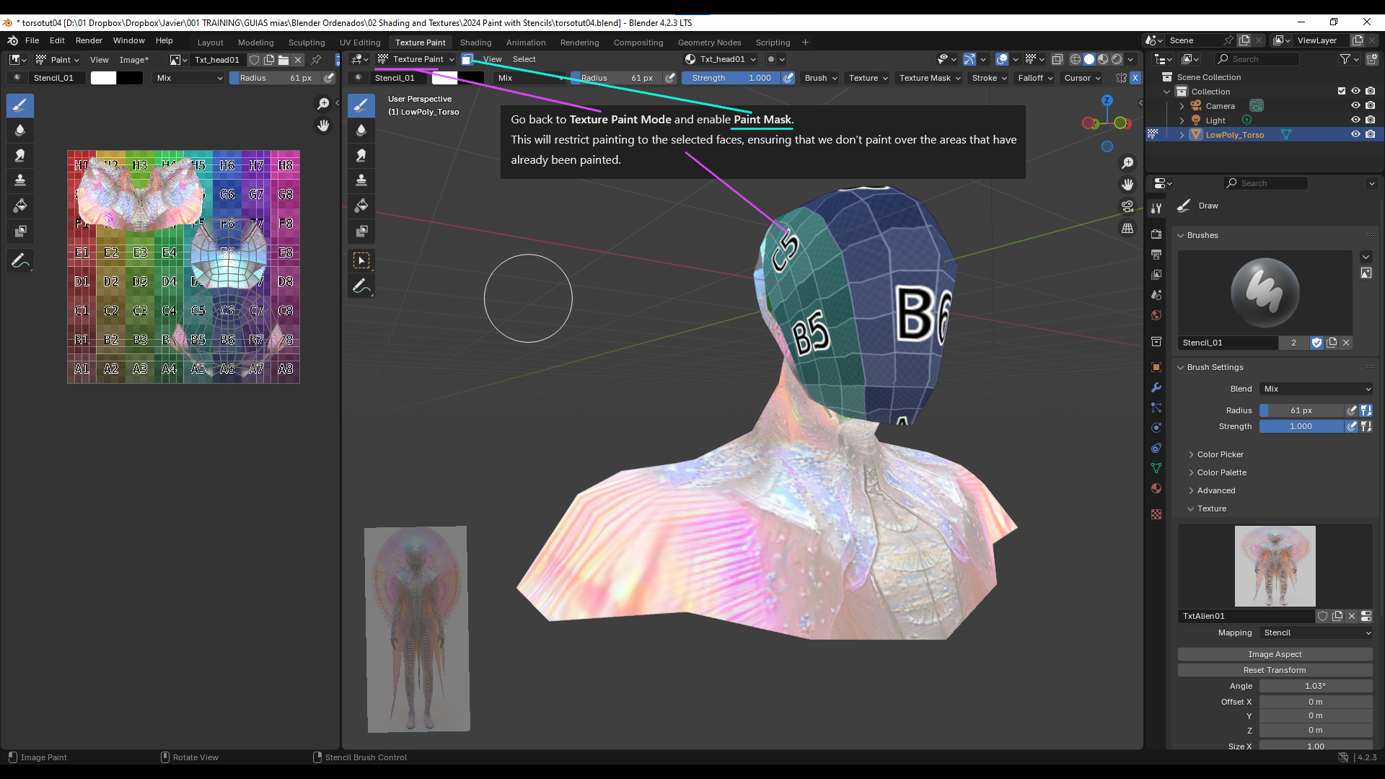Toggle Collection exclude checkbox in outliner
The image size is (1385, 779).
[x=1342, y=91]
